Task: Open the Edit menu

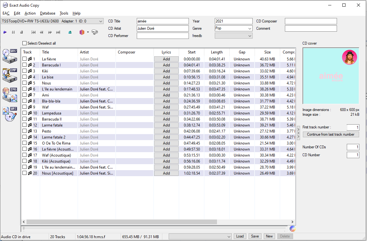Action: [x=17, y=13]
